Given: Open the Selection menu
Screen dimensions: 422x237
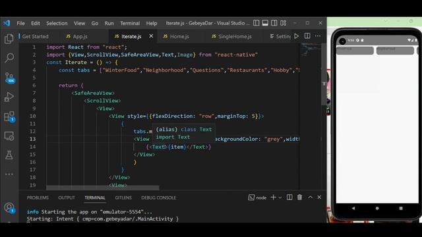Looking at the screenshot, I should (x=57, y=24).
